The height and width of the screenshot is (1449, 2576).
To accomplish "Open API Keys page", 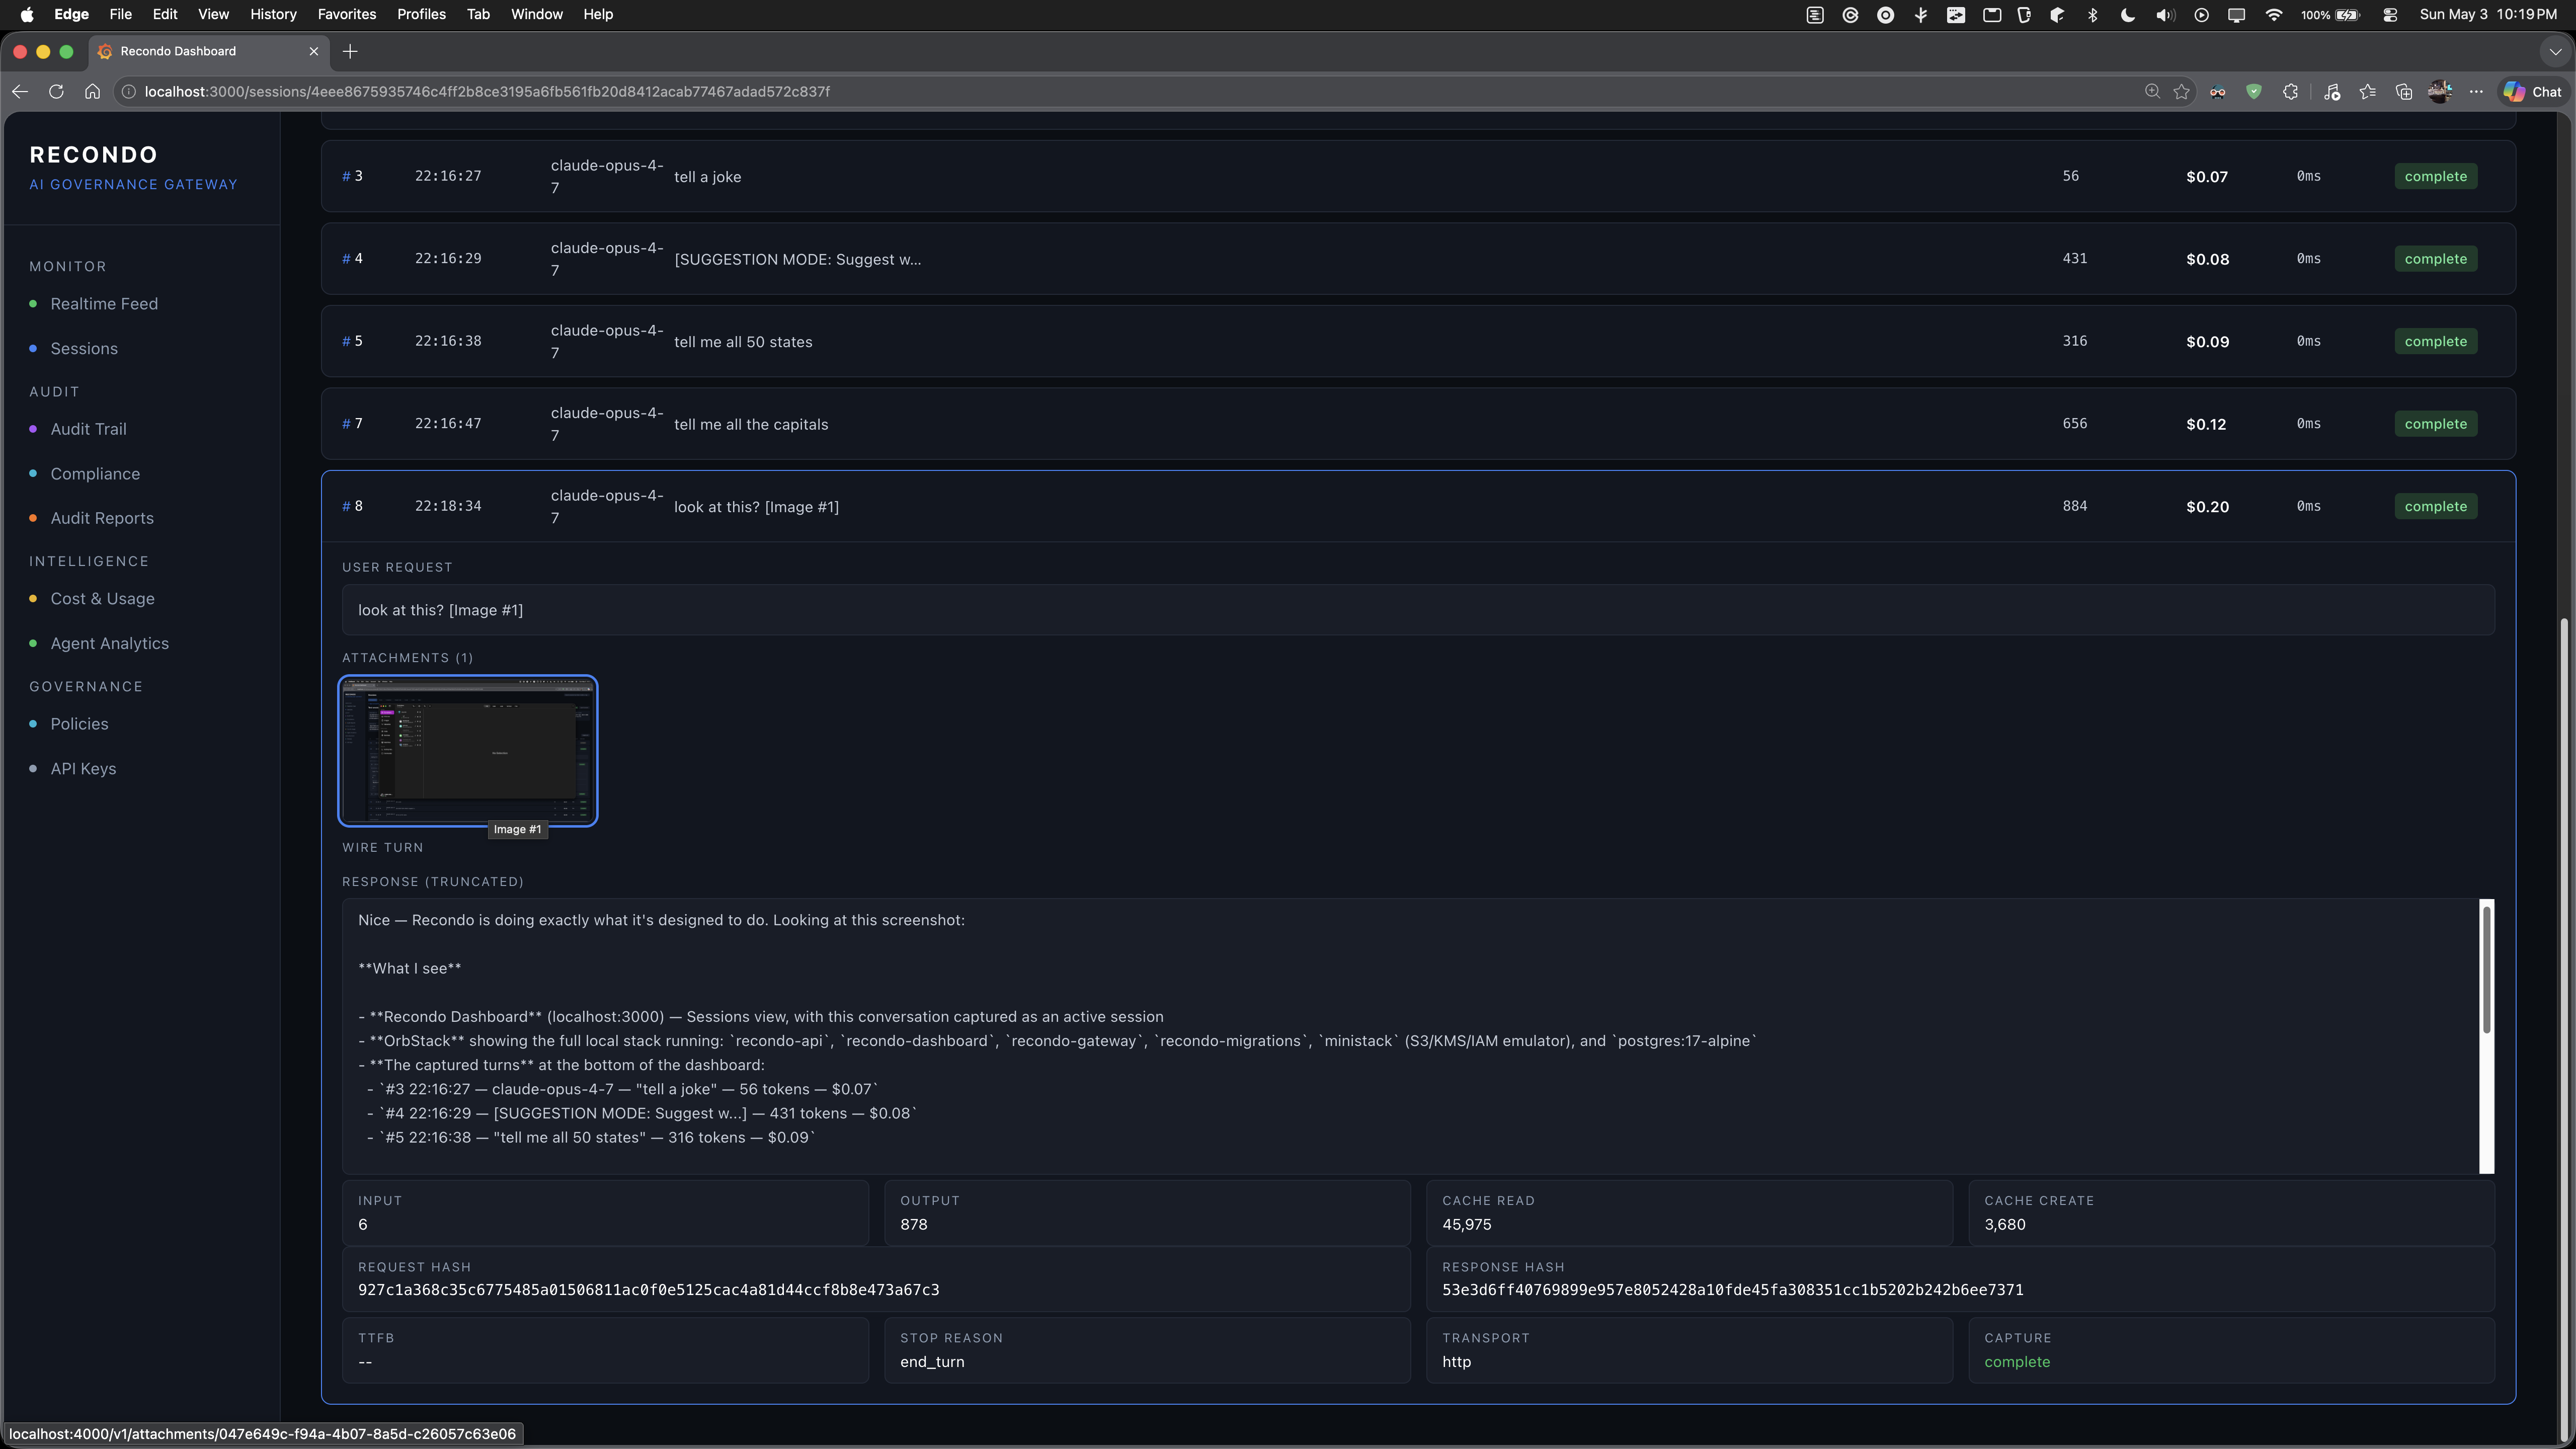I will click(83, 769).
